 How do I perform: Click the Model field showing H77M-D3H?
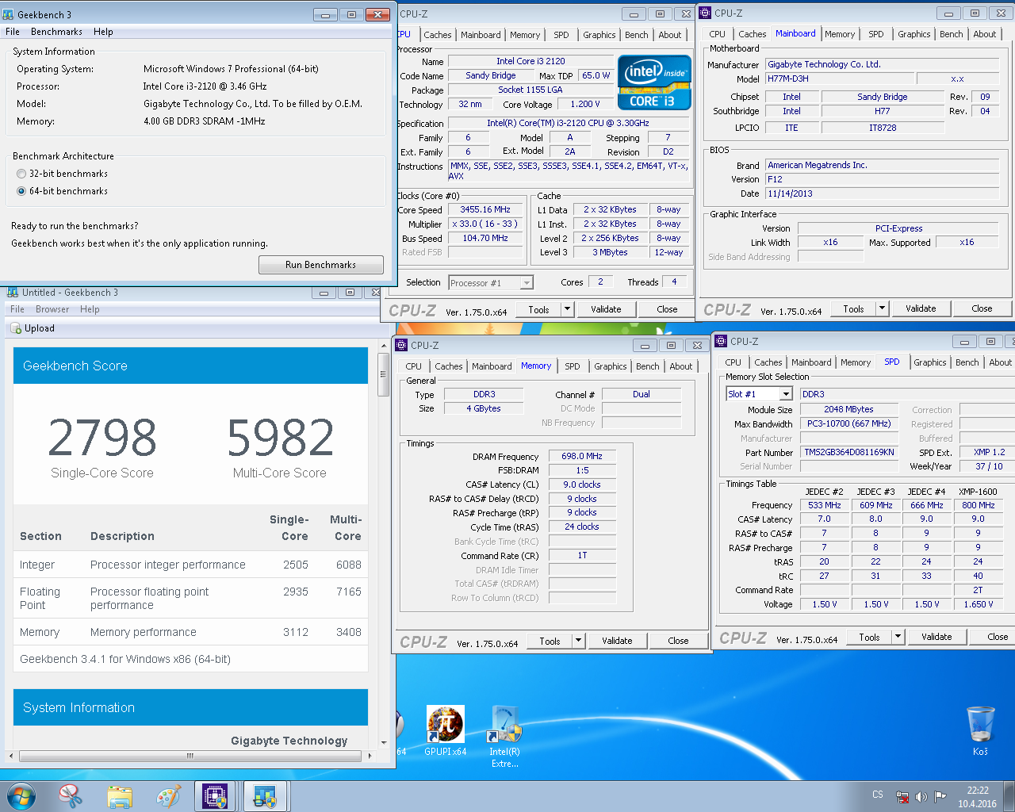point(839,79)
